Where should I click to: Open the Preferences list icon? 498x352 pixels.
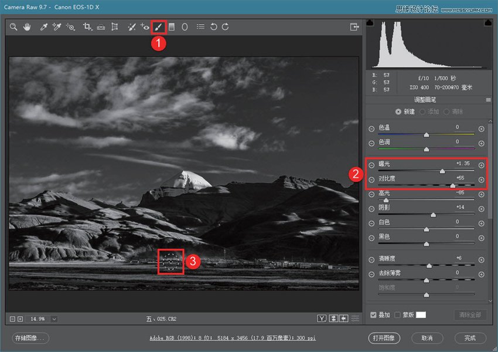coord(200,27)
